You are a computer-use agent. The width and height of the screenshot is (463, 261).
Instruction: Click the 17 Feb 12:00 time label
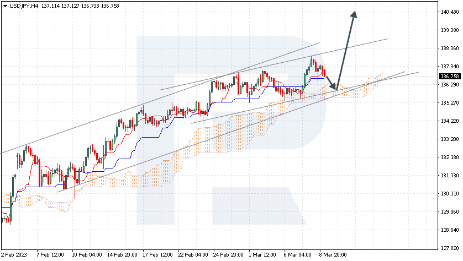(157, 255)
